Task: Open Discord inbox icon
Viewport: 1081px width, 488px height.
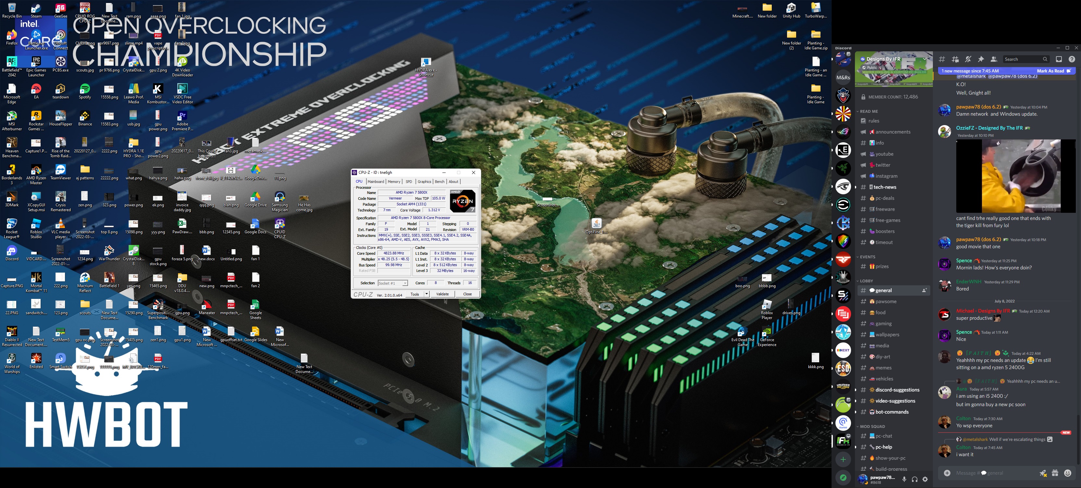Action: 1059,59
